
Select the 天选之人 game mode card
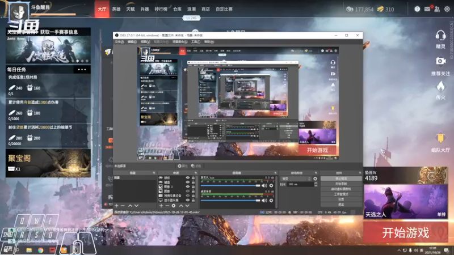coord(406,202)
